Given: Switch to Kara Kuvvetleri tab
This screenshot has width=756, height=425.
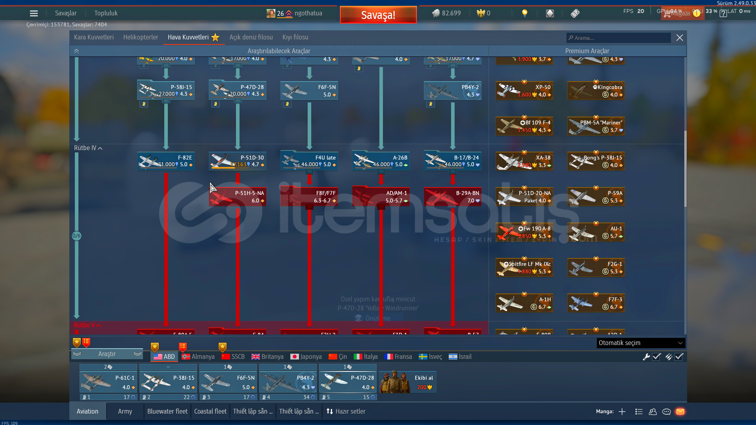Looking at the screenshot, I should click(x=94, y=37).
